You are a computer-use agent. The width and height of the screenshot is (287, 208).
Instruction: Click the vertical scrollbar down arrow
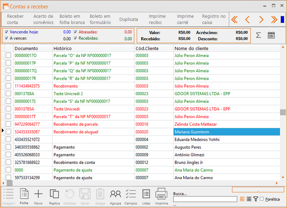click(x=283, y=177)
